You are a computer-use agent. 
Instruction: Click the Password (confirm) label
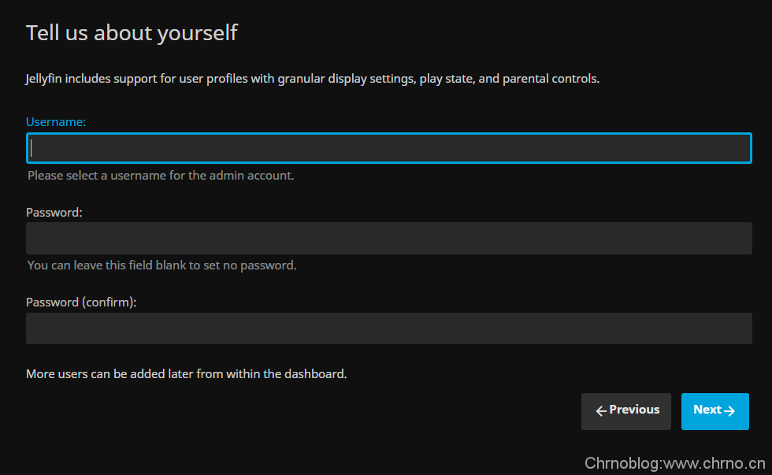coord(81,302)
